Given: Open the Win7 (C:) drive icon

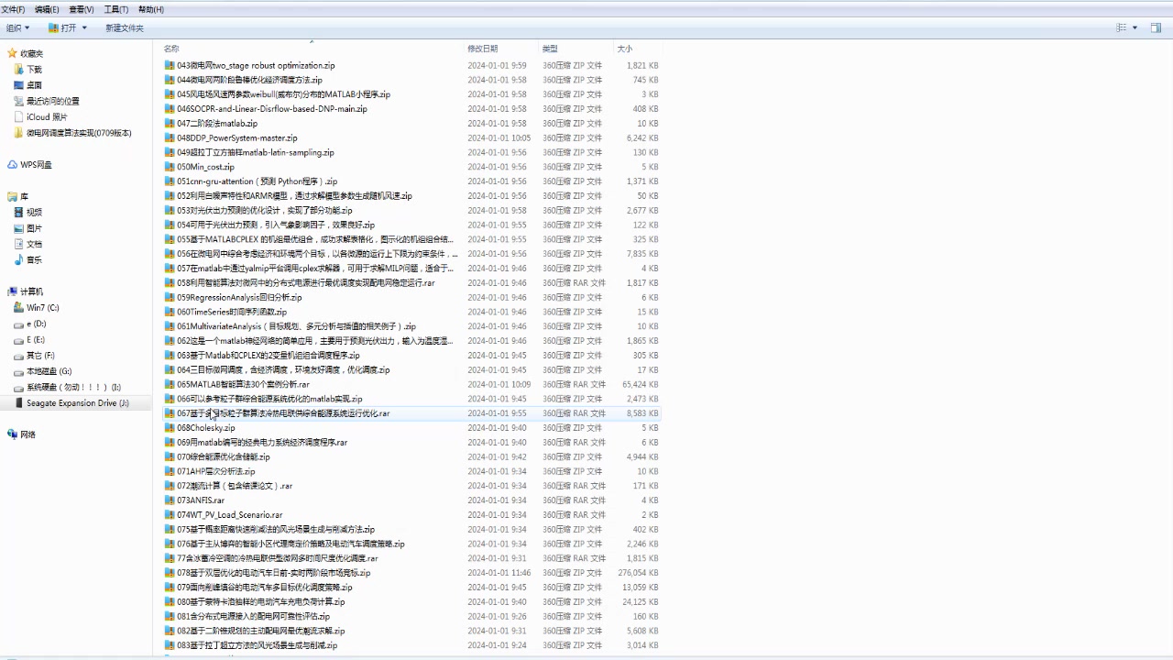Looking at the screenshot, I should [19, 308].
